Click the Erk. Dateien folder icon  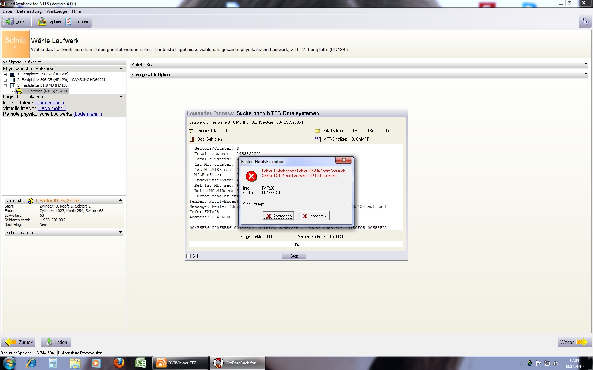pyautogui.click(x=317, y=131)
